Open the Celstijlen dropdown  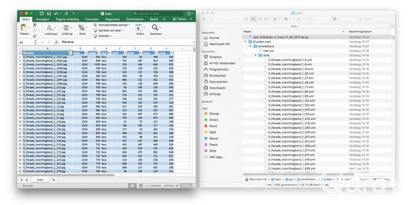[103, 36]
